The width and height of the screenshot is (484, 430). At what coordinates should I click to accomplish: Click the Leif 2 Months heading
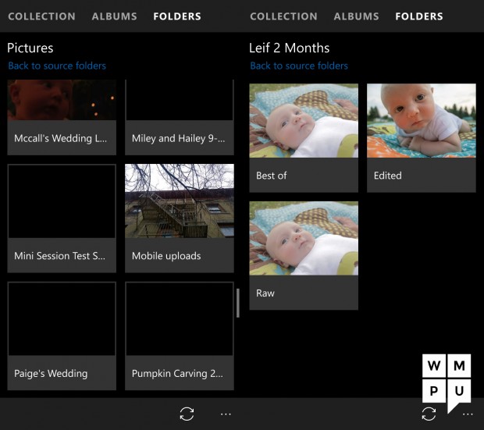click(289, 48)
